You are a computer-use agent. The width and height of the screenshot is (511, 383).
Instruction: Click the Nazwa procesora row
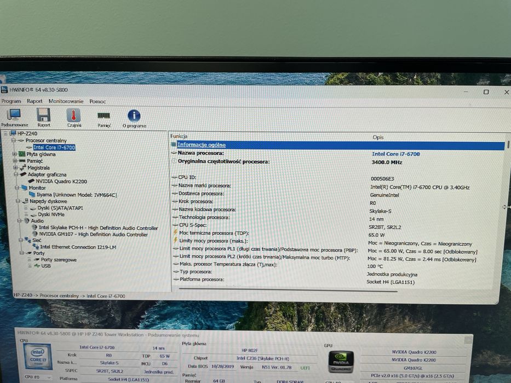point(337,153)
